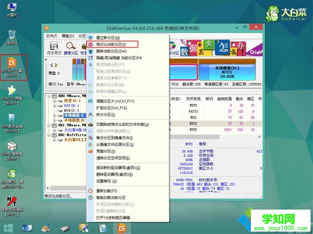Select 清除分区空闲空间(E)
The height and width of the screenshot is (234, 313).
(x=128, y=158)
